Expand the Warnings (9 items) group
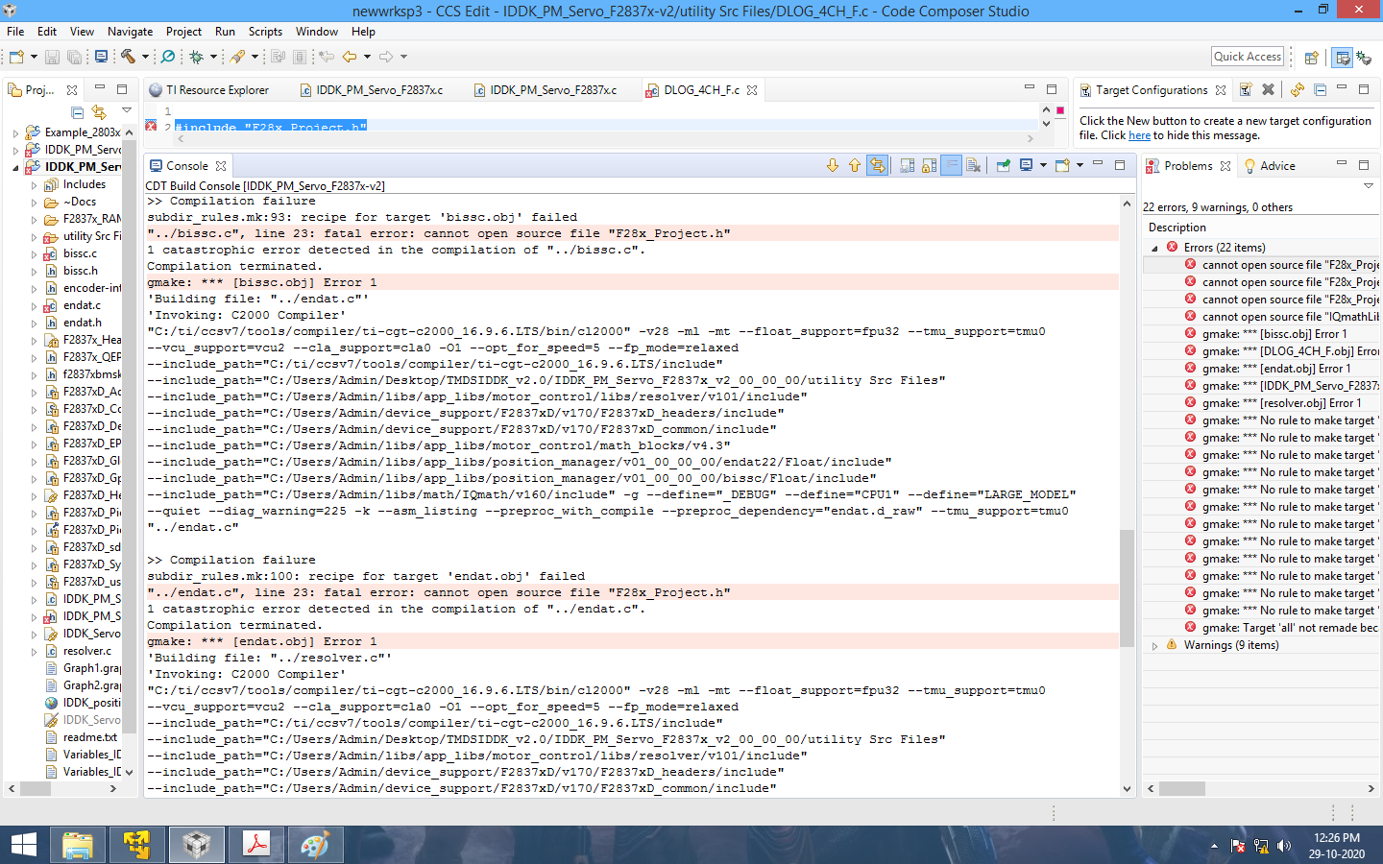 coord(1155,644)
